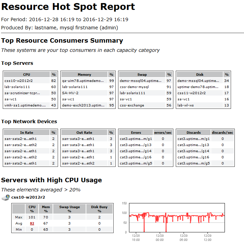This screenshot has width=244, height=245.
Task: Click the css10-w2012r2 heading above the stats table
Action: 28,197
